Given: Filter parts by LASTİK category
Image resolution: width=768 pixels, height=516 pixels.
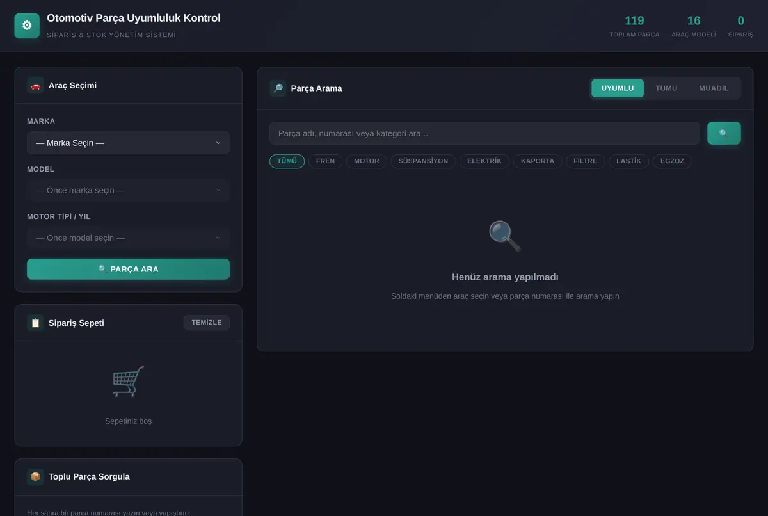Looking at the screenshot, I should point(628,161).
